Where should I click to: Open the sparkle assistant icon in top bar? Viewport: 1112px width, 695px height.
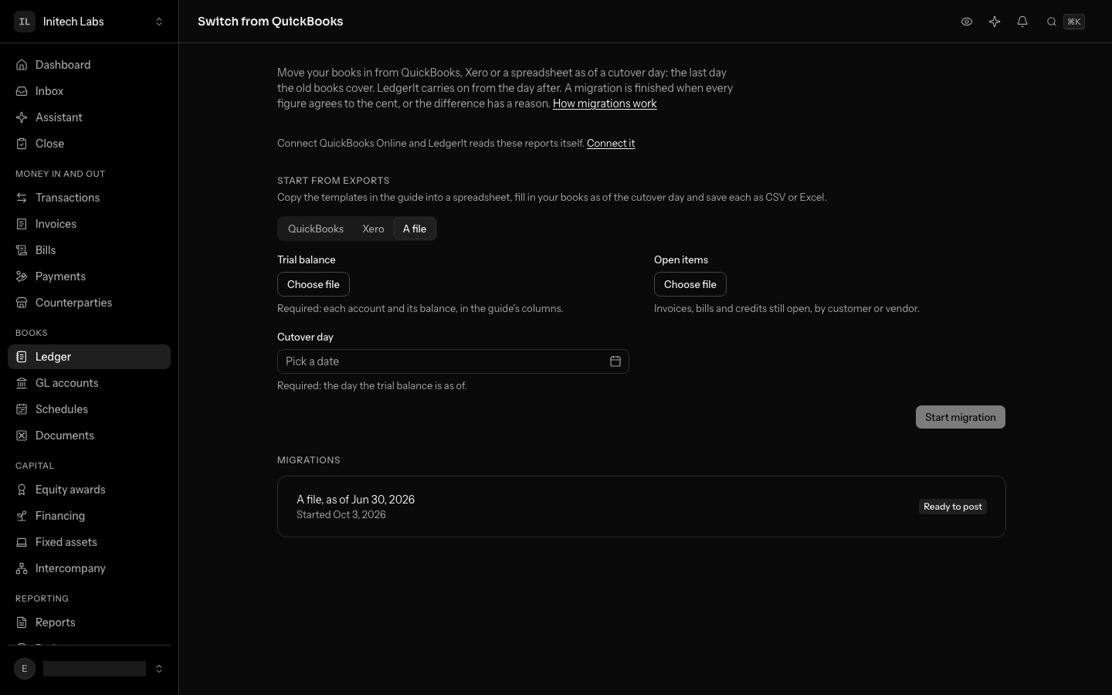[995, 22]
